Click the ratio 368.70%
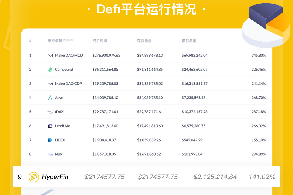Image resolution: width=293 pixels, height=195 pixels. [259, 98]
